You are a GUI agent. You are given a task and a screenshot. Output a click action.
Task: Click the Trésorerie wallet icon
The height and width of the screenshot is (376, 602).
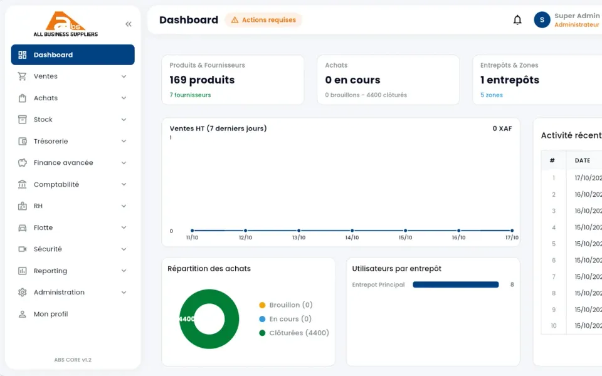[x=23, y=141]
